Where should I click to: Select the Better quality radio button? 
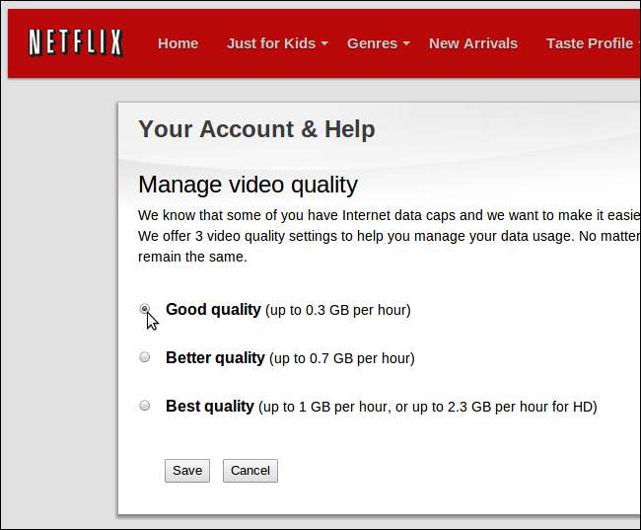click(145, 357)
